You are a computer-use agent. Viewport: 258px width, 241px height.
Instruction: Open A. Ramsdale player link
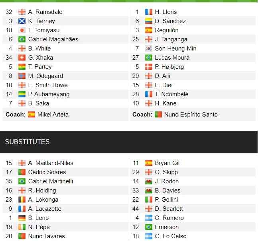(x=45, y=12)
